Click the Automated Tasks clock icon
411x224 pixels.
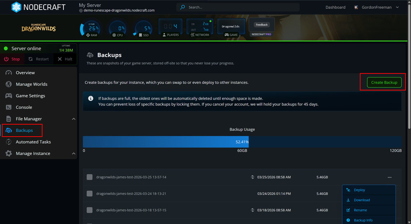[9, 142]
